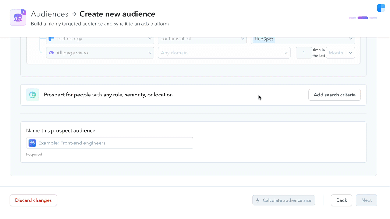390x219 pixels.
Task: Click the binoculars icon in the audience name field
Action: [32, 143]
